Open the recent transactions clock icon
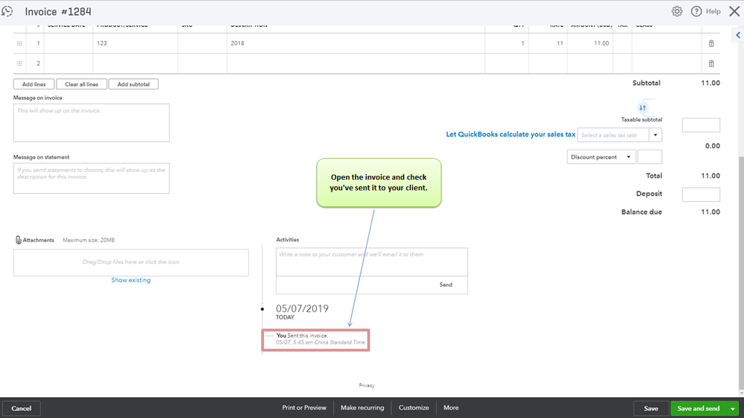Screen dimensions: 744x418 7,11
